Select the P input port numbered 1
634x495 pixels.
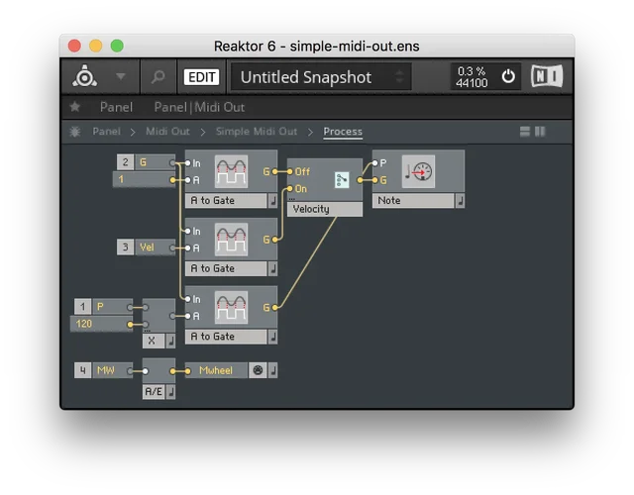click(x=103, y=307)
